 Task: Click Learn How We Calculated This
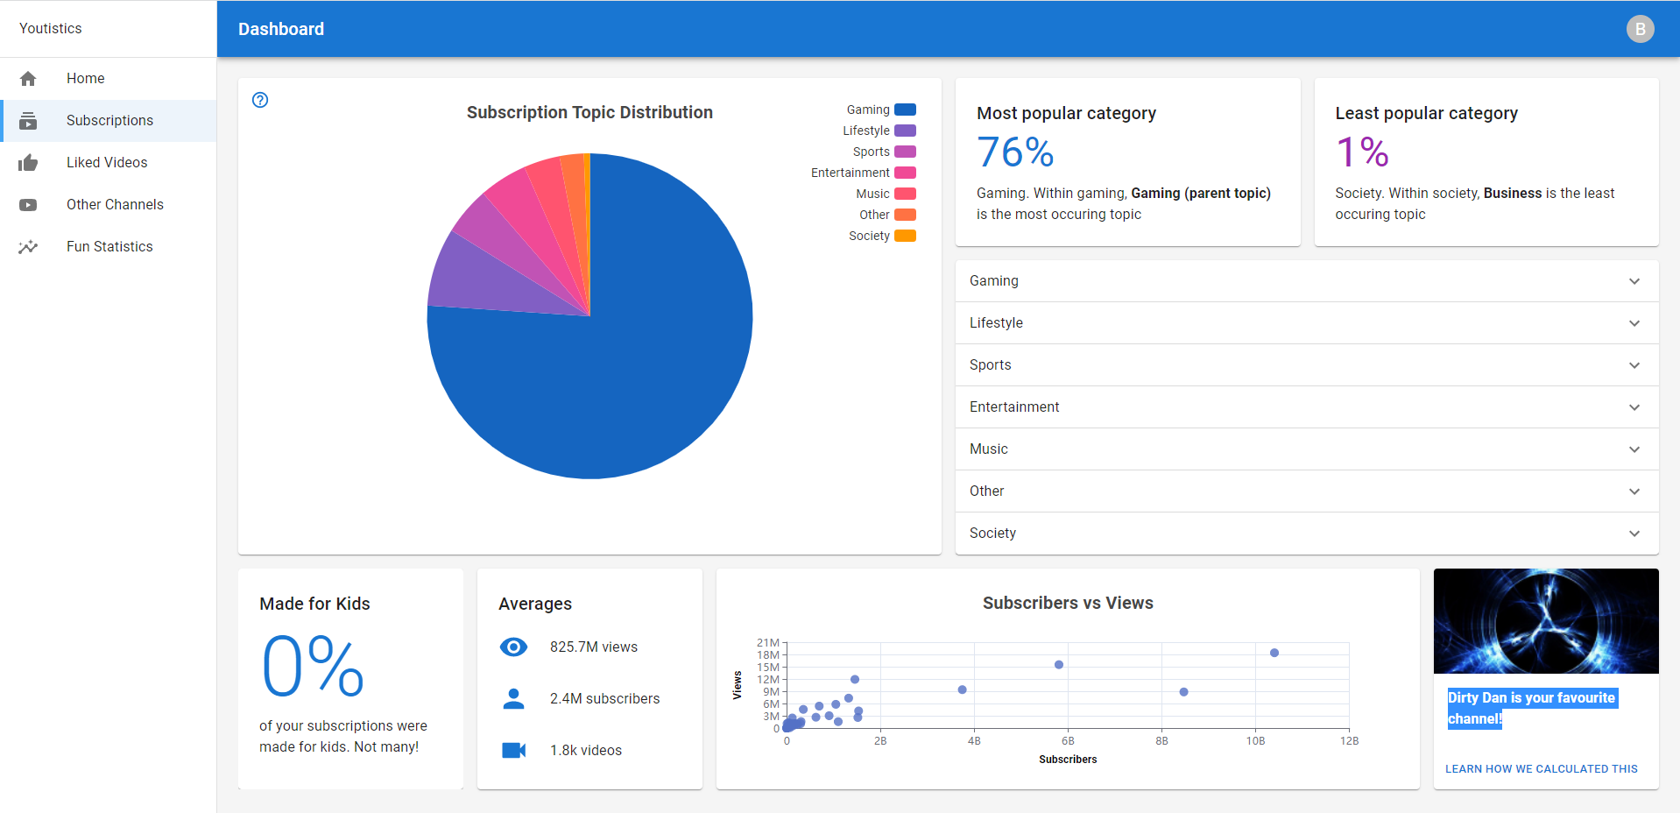[1541, 769]
